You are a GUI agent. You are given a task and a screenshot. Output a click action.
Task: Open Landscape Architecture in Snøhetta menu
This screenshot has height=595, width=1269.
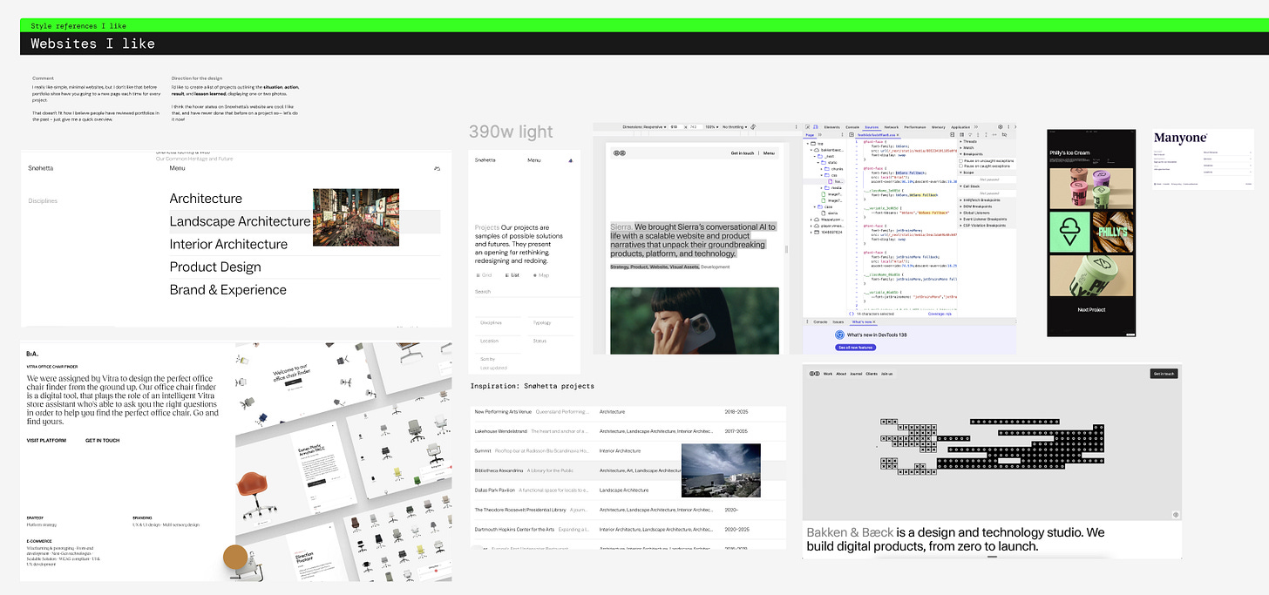coord(240,221)
